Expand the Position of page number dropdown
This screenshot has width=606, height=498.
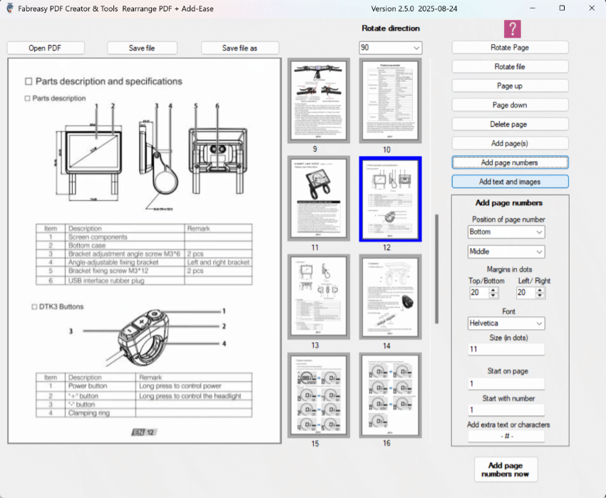pos(506,232)
